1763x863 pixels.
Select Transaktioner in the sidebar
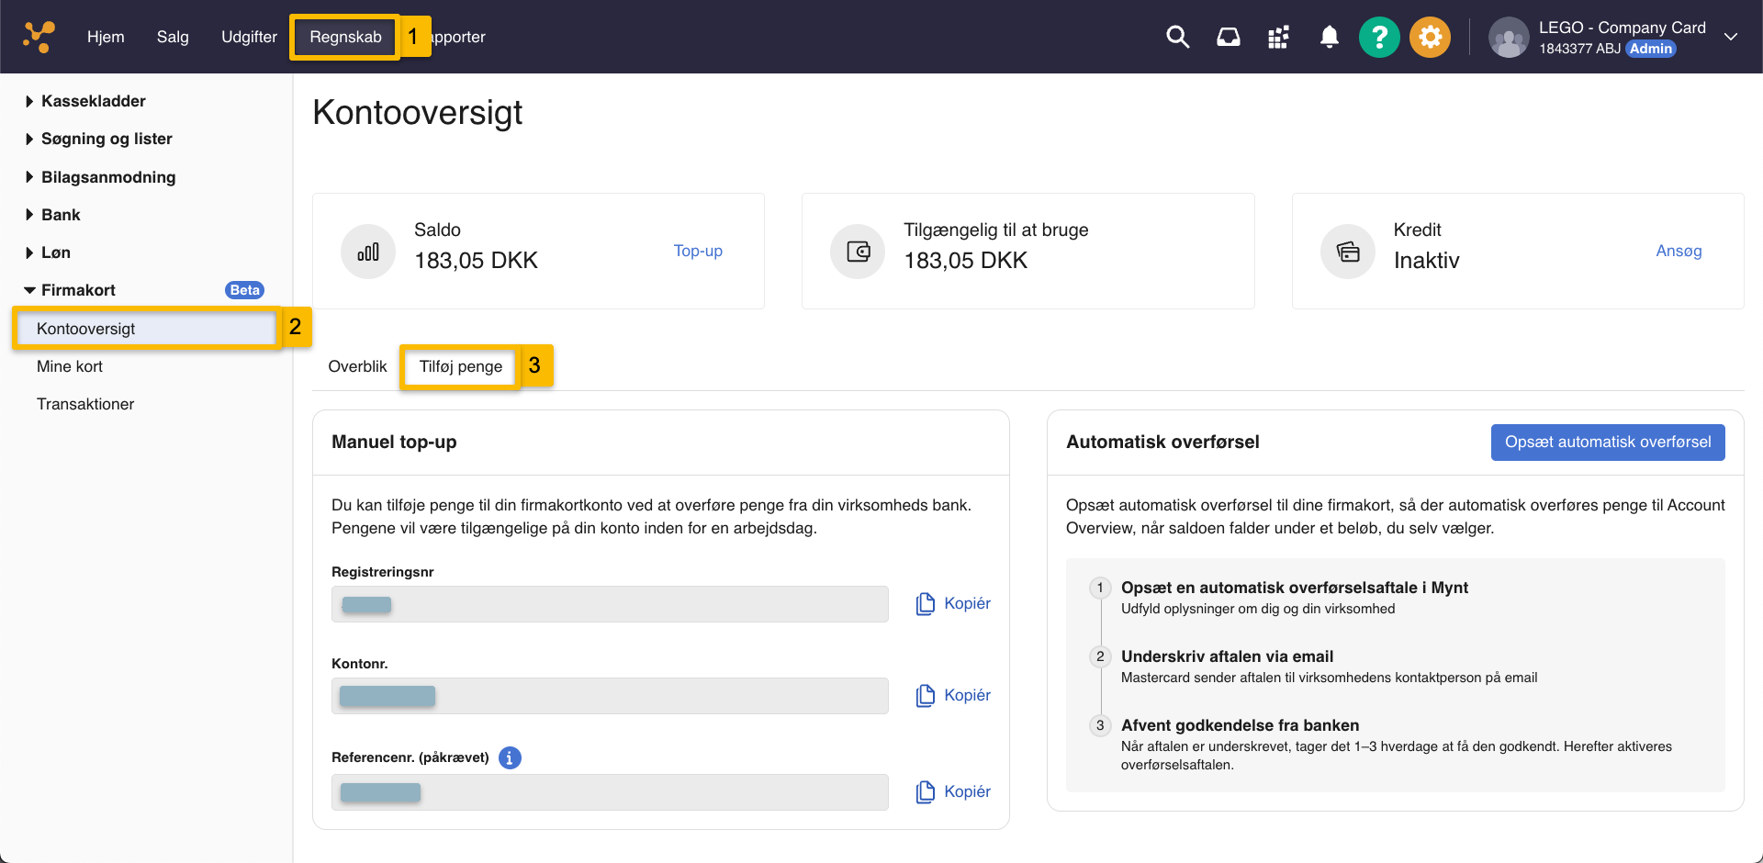click(x=85, y=404)
